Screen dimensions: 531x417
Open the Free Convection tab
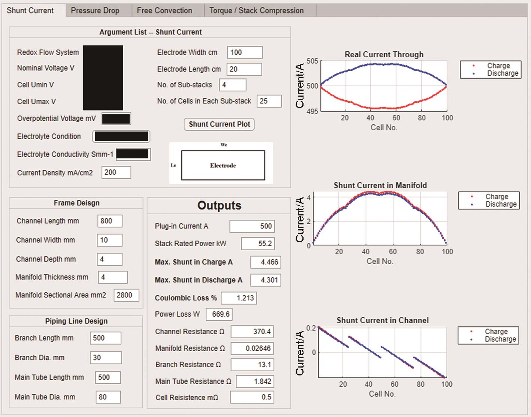[165, 10]
